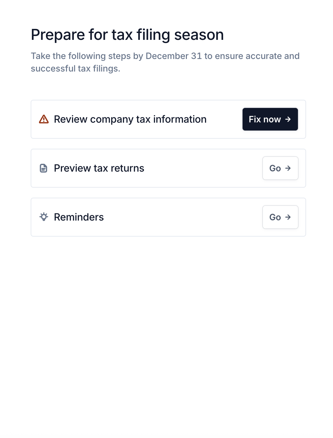Screen dimensions: 333x438
Task: Click the December 31 deadline in the subtitle
Action: point(174,56)
